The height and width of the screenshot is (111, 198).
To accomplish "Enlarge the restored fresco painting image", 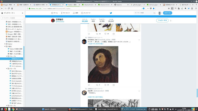I will click(103, 64).
